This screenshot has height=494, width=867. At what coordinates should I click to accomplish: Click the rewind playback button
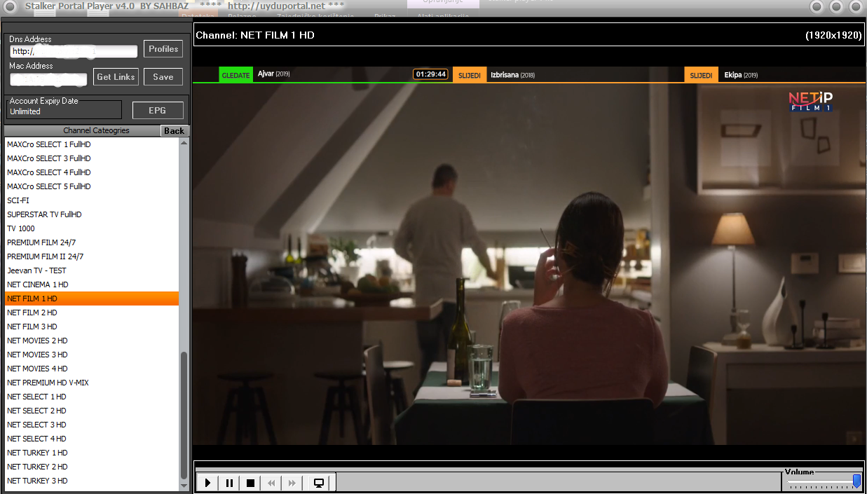point(271,483)
